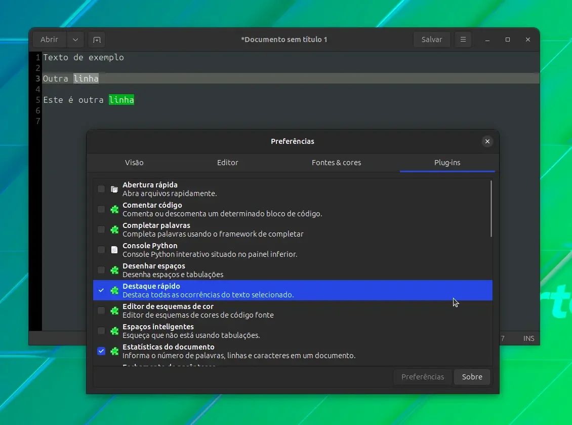Screen dimensions: 572x425
Task: Click the Estatísticas do documento plugin icon
Action: click(114, 351)
